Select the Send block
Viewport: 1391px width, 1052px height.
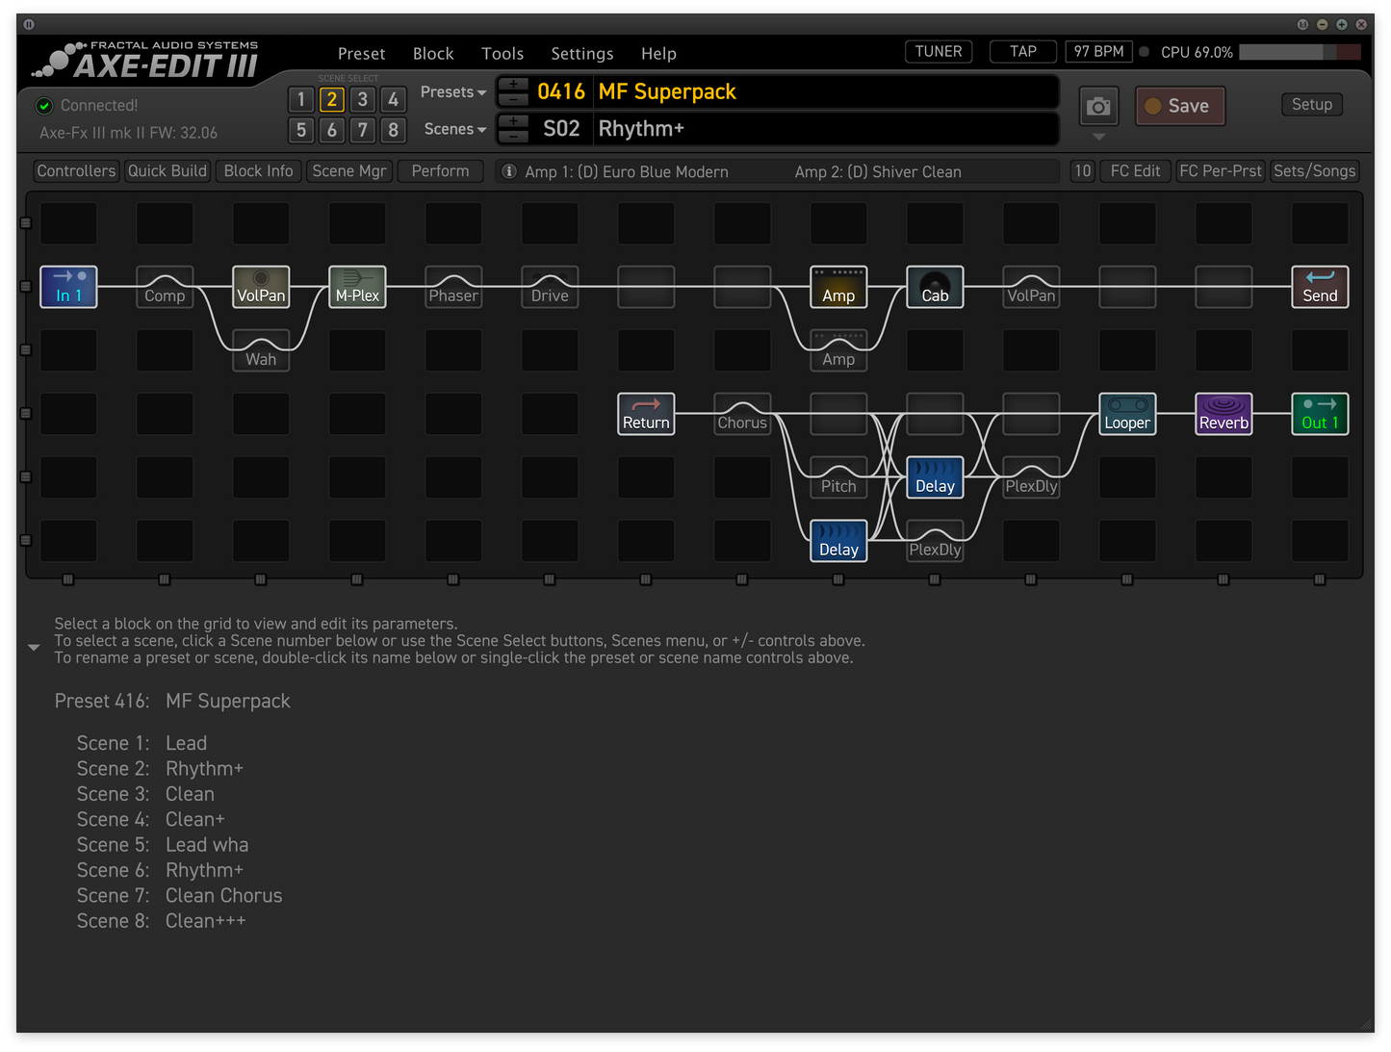click(1320, 287)
